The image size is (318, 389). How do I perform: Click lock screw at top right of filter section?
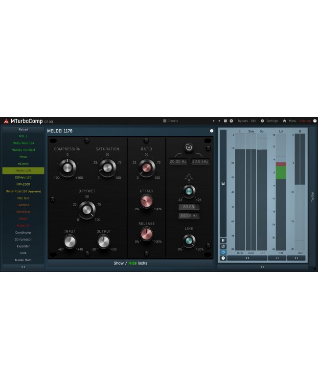208,148
